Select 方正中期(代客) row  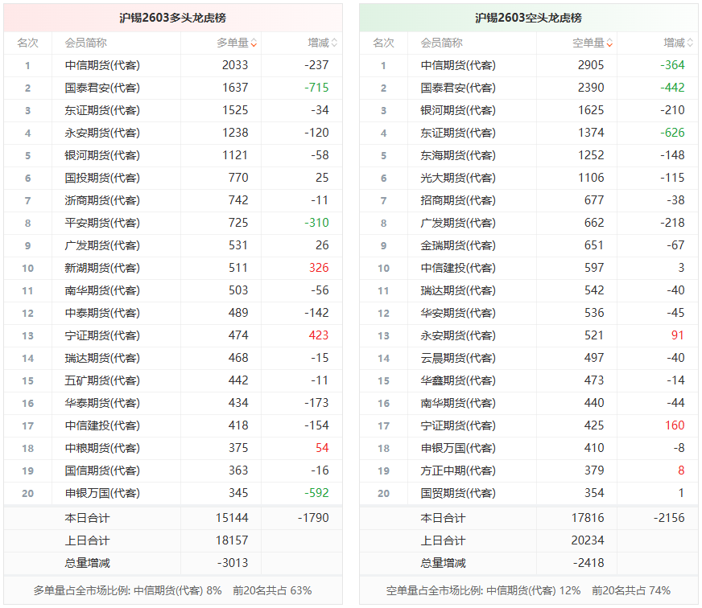tap(529, 470)
